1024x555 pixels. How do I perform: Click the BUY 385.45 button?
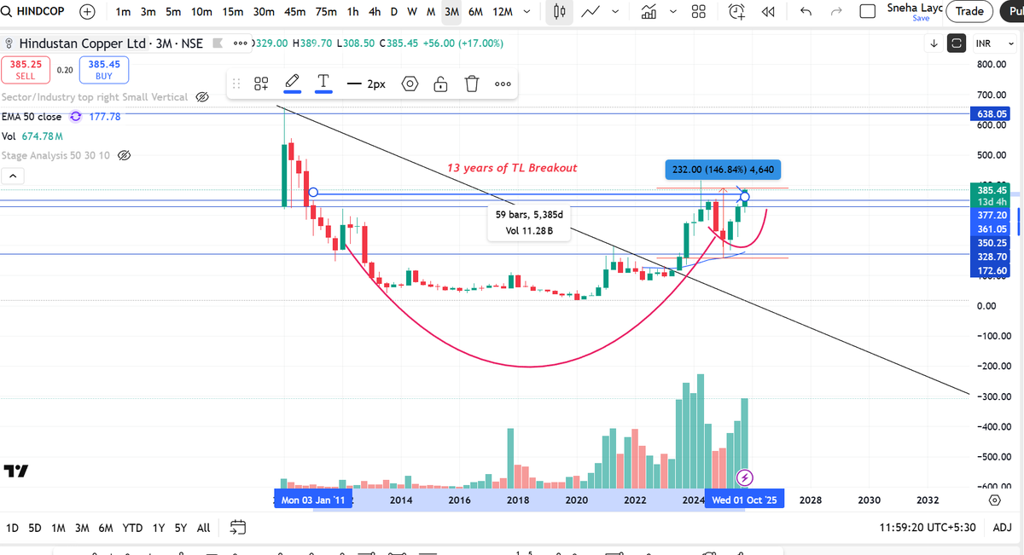click(x=103, y=69)
